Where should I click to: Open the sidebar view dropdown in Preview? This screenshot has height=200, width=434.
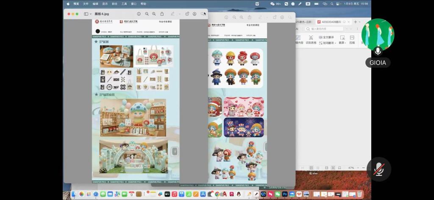88,14
